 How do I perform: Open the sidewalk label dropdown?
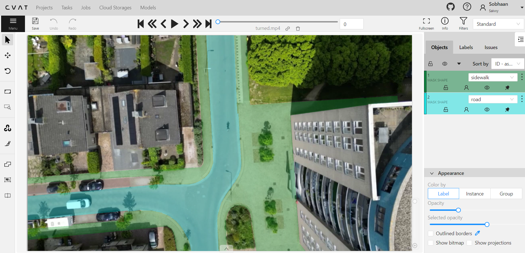click(493, 78)
